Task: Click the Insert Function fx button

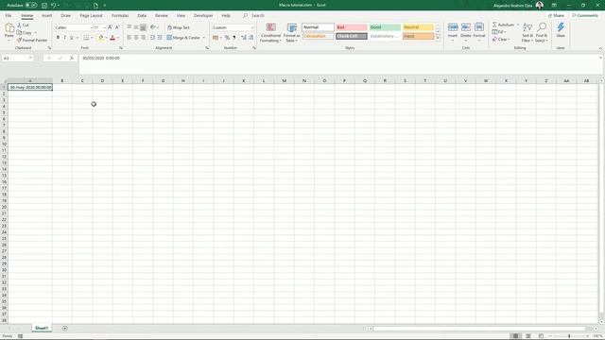Action: click(72, 59)
